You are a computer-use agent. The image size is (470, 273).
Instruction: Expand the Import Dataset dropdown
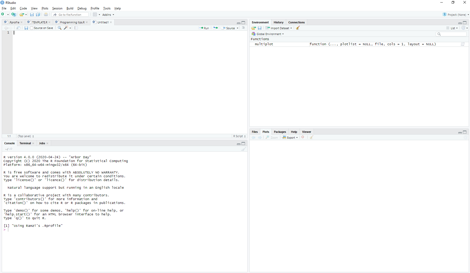click(279, 28)
